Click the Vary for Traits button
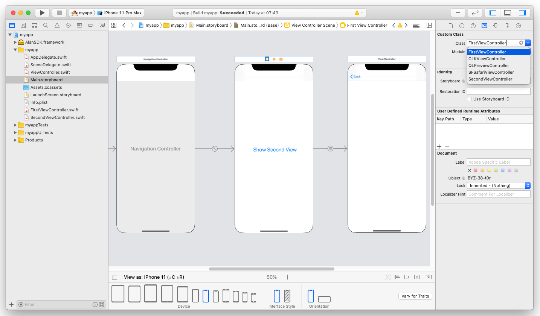This screenshot has height=316, width=540. 415,296
